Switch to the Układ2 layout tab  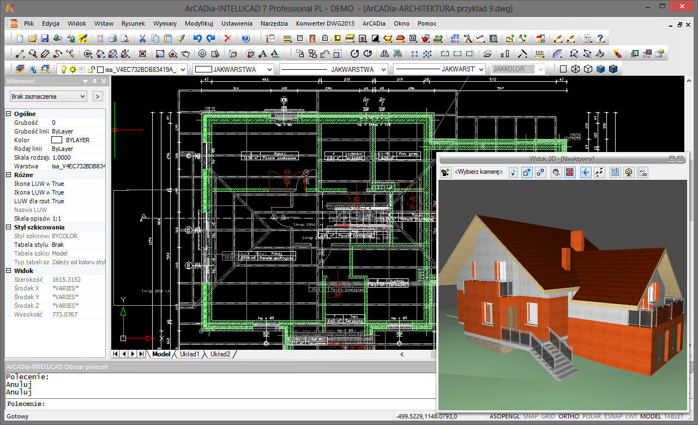coord(220,354)
